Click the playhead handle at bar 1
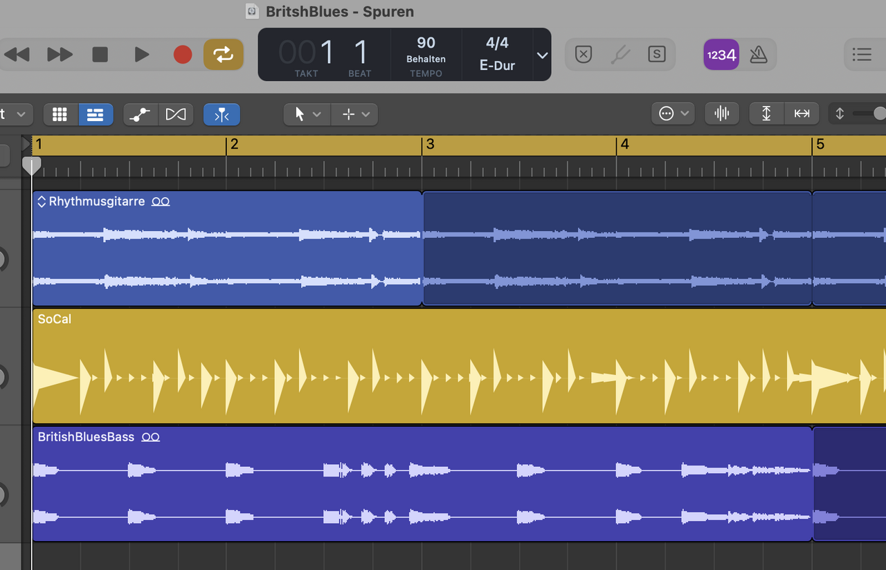The image size is (886, 570). [31, 166]
